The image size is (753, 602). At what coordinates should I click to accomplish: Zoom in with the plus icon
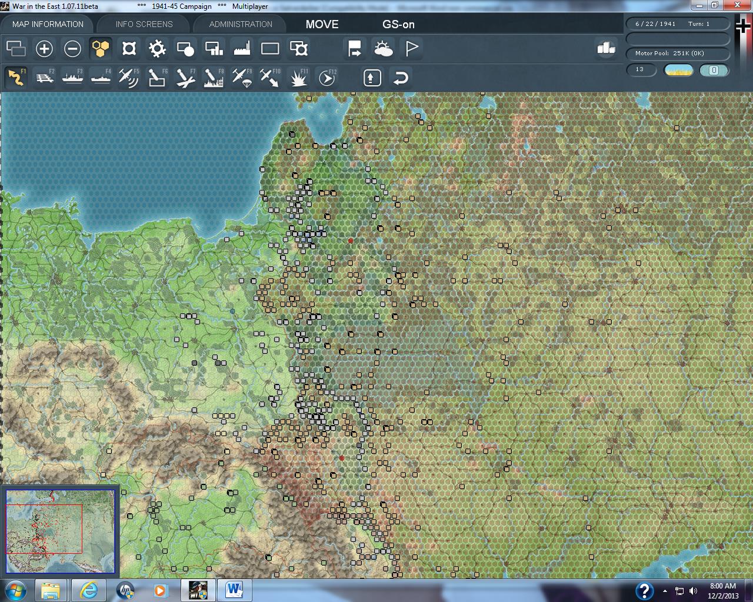(x=44, y=48)
